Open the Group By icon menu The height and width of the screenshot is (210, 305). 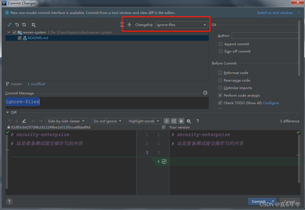coord(33,25)
